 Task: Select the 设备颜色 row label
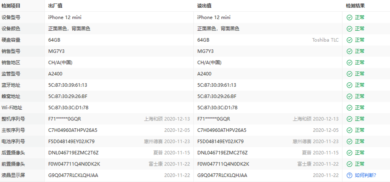(11, 29)
